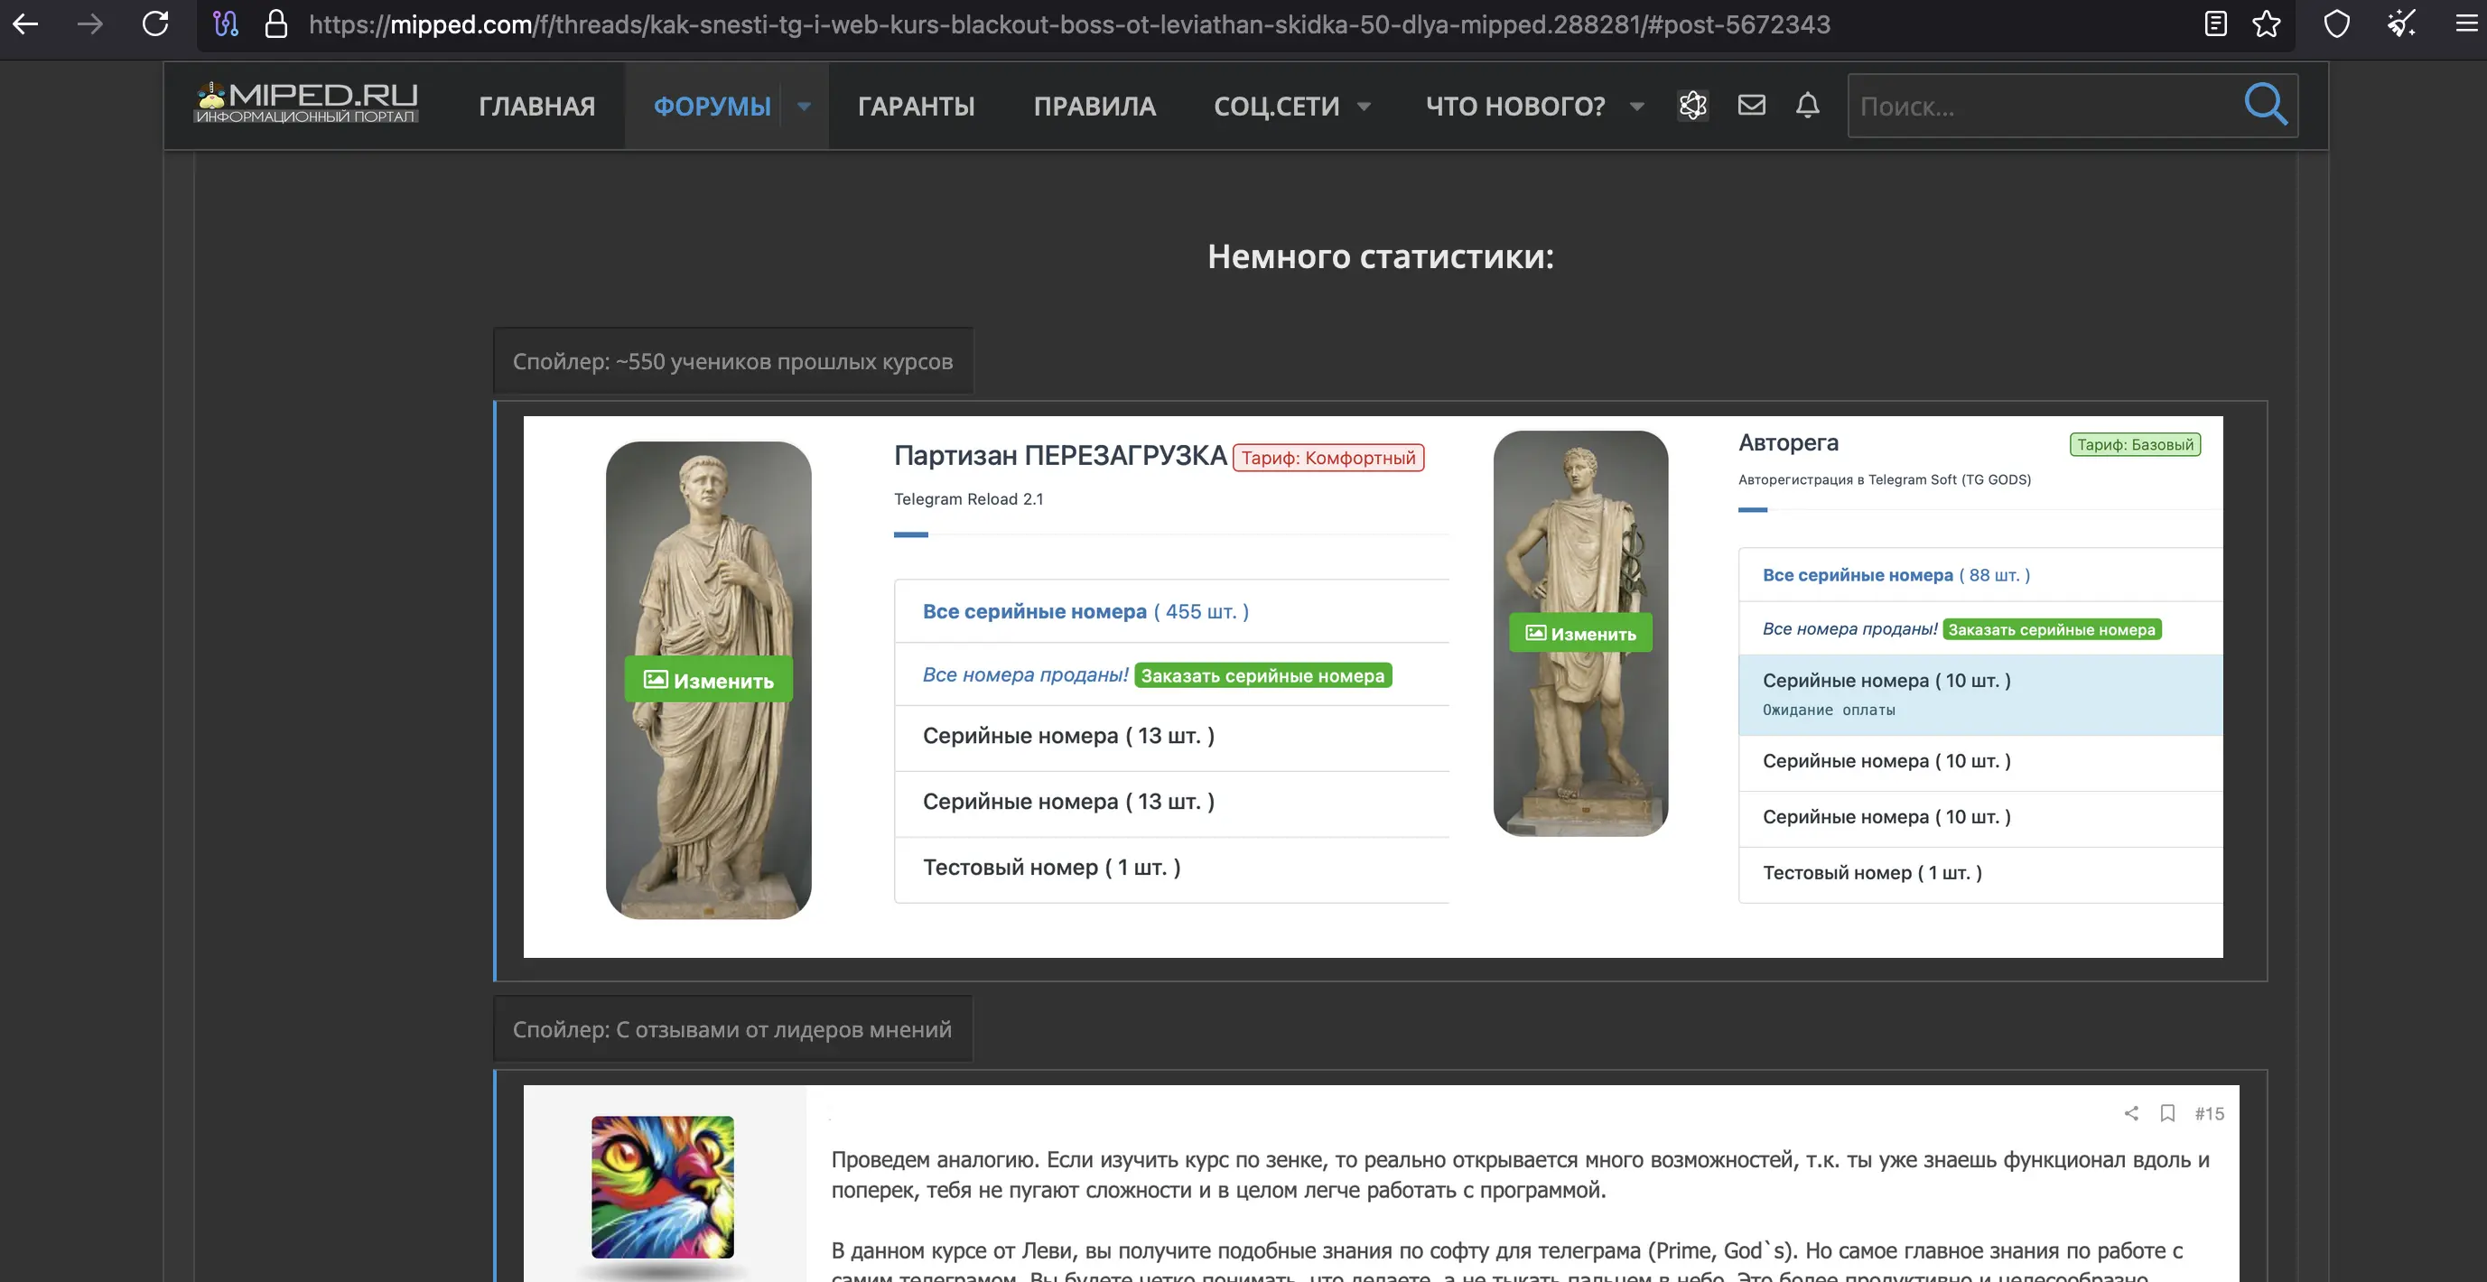Click the 'Партизан ПЕРЕЗАГРУЗКА' title
The height and width of the screenshot is (1282, 2487).
1060,455
